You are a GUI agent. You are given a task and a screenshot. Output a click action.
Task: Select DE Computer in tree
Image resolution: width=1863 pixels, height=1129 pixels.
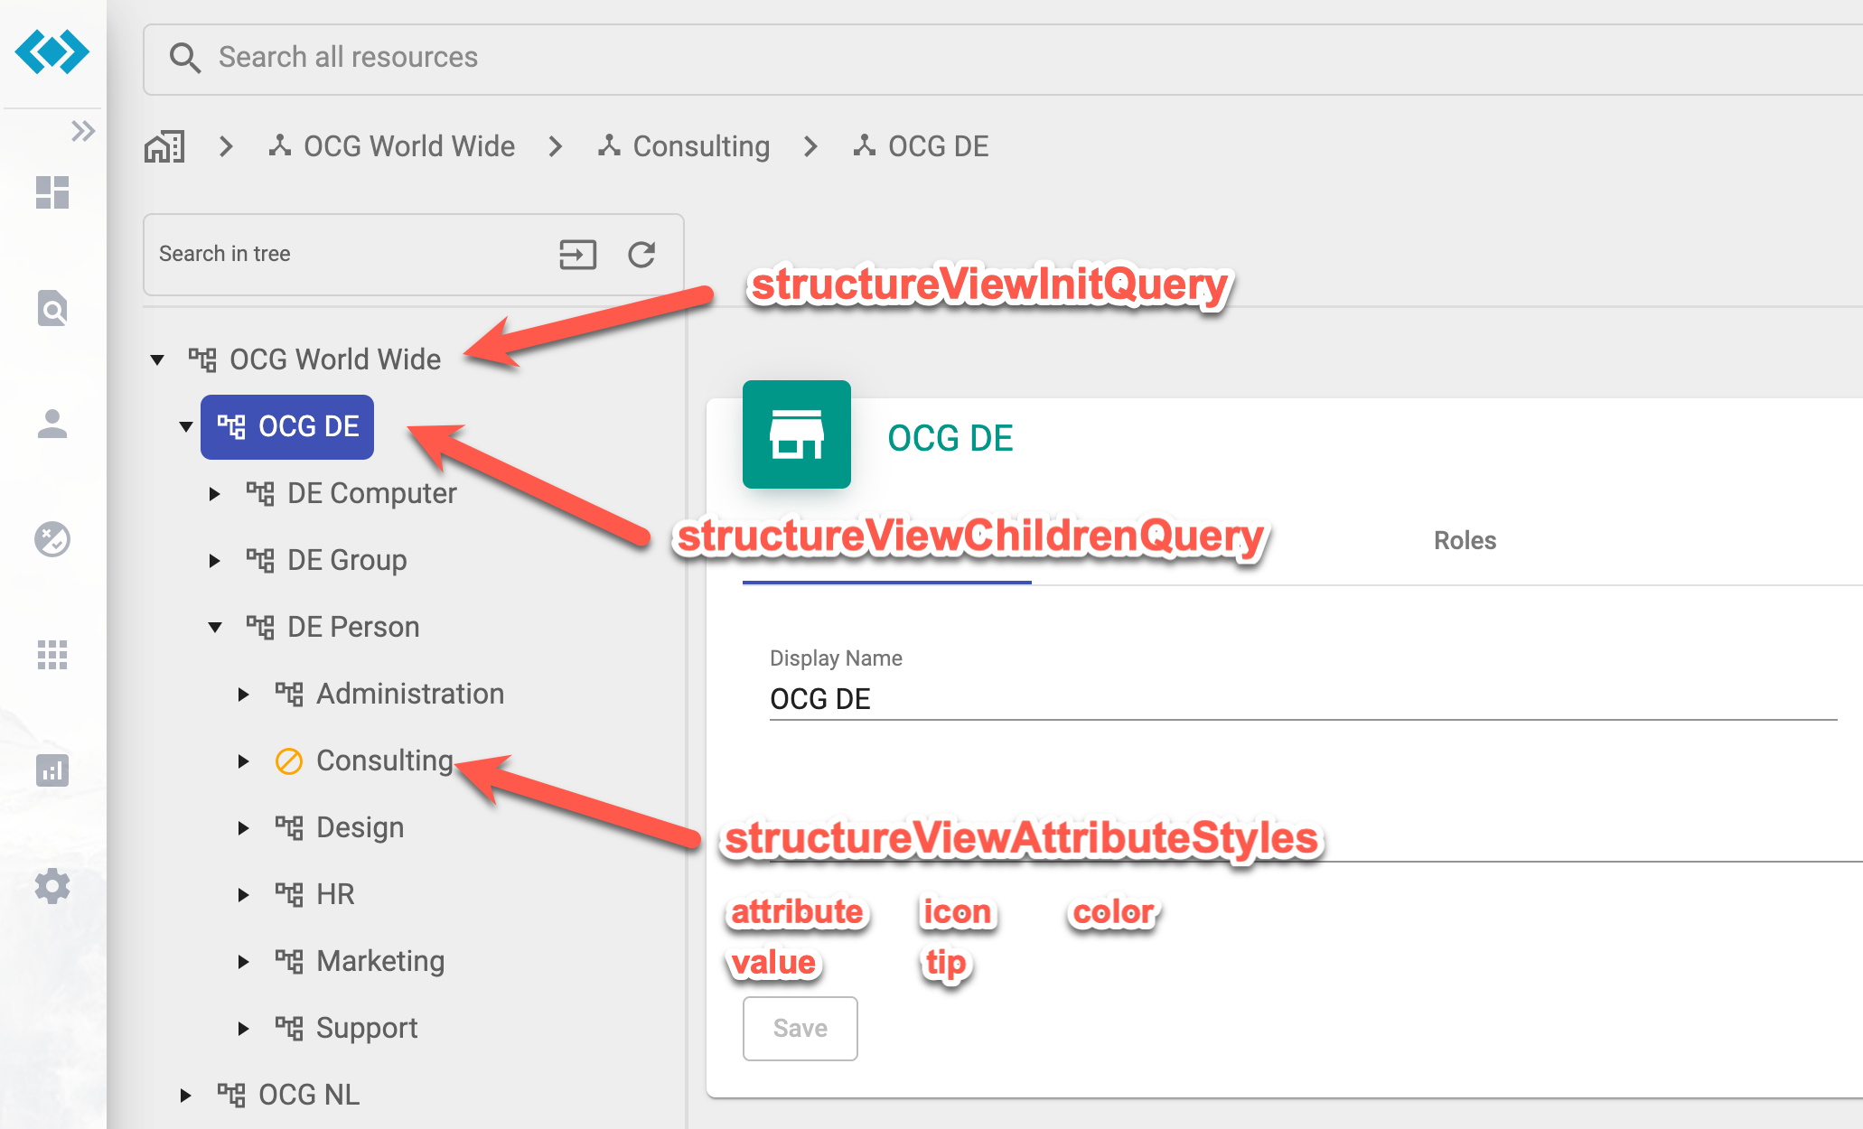pyautogui.click(x=371, y=493)
